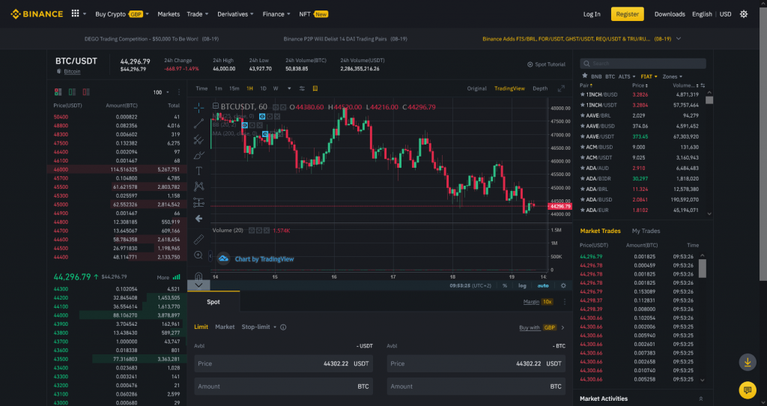The height and width of the screenshot is (406, 767).
Task: Open the Markets menu item
Action: point(169,14)
